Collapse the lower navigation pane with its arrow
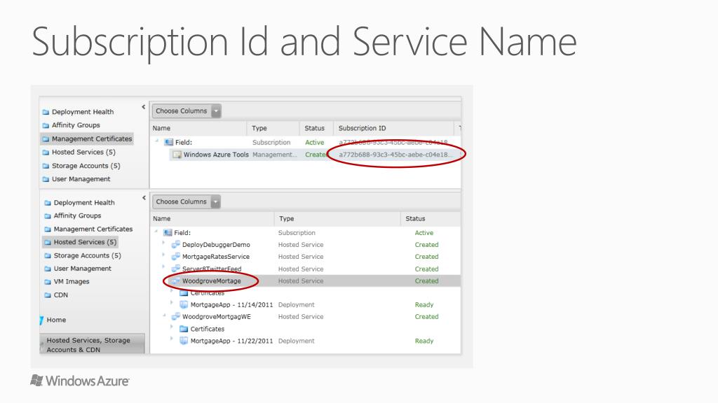The image size is (718, 403). pyautogui.click(x=144, y=198)
